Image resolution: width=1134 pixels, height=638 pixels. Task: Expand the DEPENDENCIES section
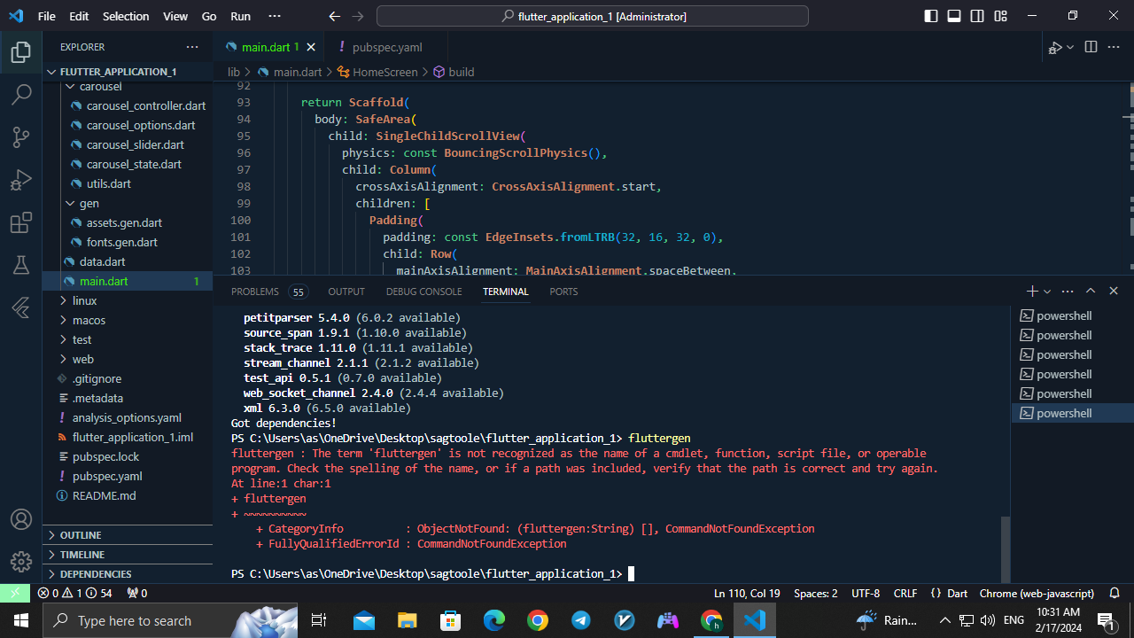tap(128, 574)
